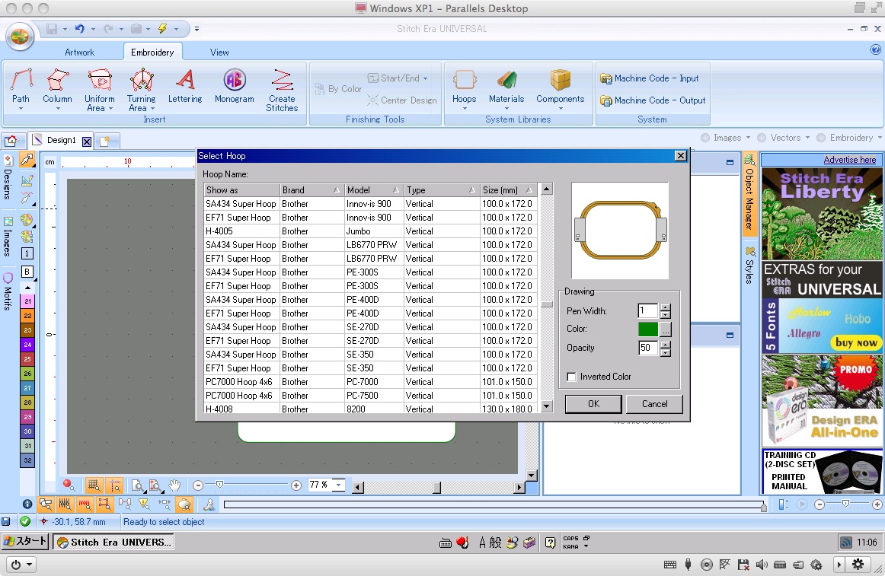Click zoom in plus button beside slider
This screenshot has height=576, width=885.
click(296, 485)
